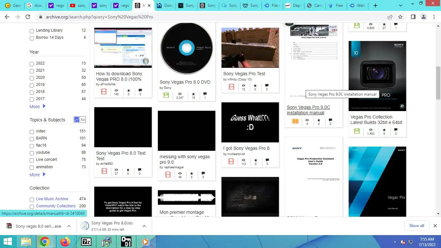
Task: Open a new tab with the plus icon
Action: pos(375,5)
